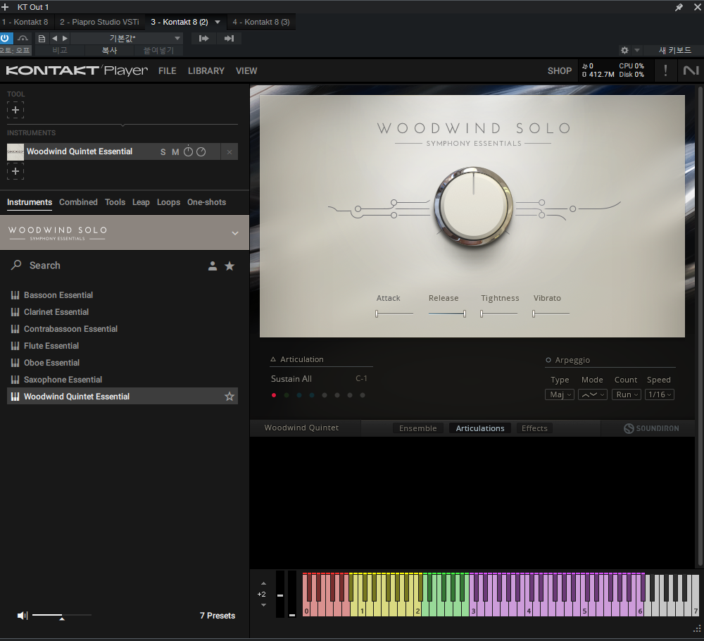The image size is (704, 641).
Task: Open the plugin settings gear icon
Action: pos(624,50)
